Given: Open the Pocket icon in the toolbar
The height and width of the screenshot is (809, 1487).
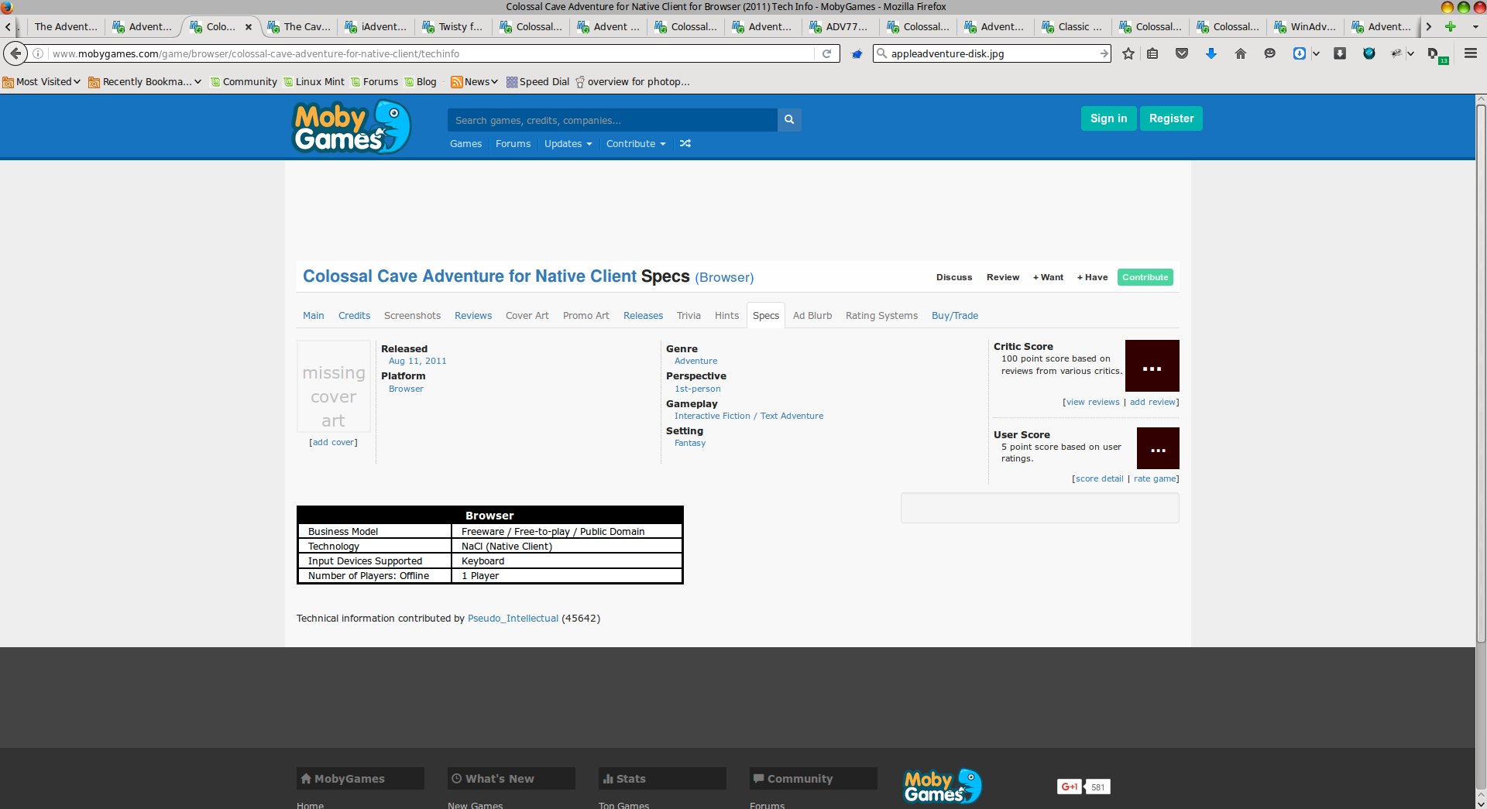Looking at the screenshot, I should (x=1182, y=53).
